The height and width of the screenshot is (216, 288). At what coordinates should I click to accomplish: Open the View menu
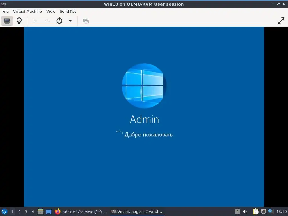click(x=51, y=11)
